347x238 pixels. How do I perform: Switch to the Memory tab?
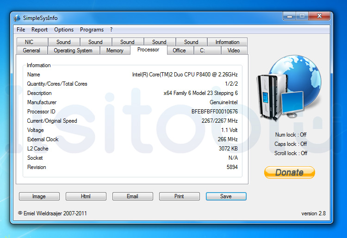115,50
